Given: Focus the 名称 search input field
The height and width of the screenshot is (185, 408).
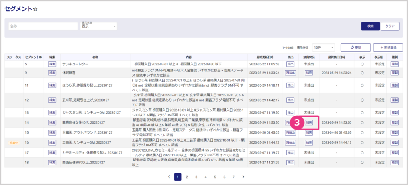Looking at the screenshot, I should 43,26.
